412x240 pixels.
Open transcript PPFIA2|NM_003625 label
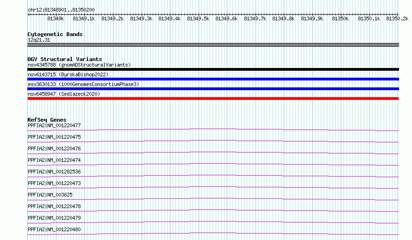click(x=50, y=195)
